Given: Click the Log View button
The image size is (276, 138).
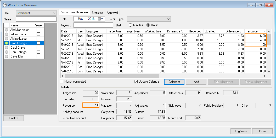Looking at the screenshot, I should [240, 131].
